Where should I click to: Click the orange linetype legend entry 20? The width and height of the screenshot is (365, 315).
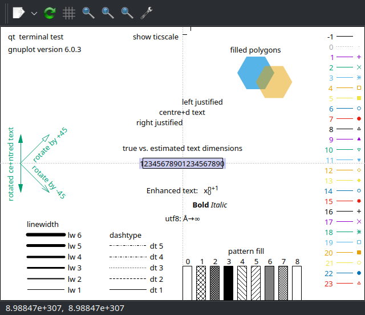pos(343,253)
